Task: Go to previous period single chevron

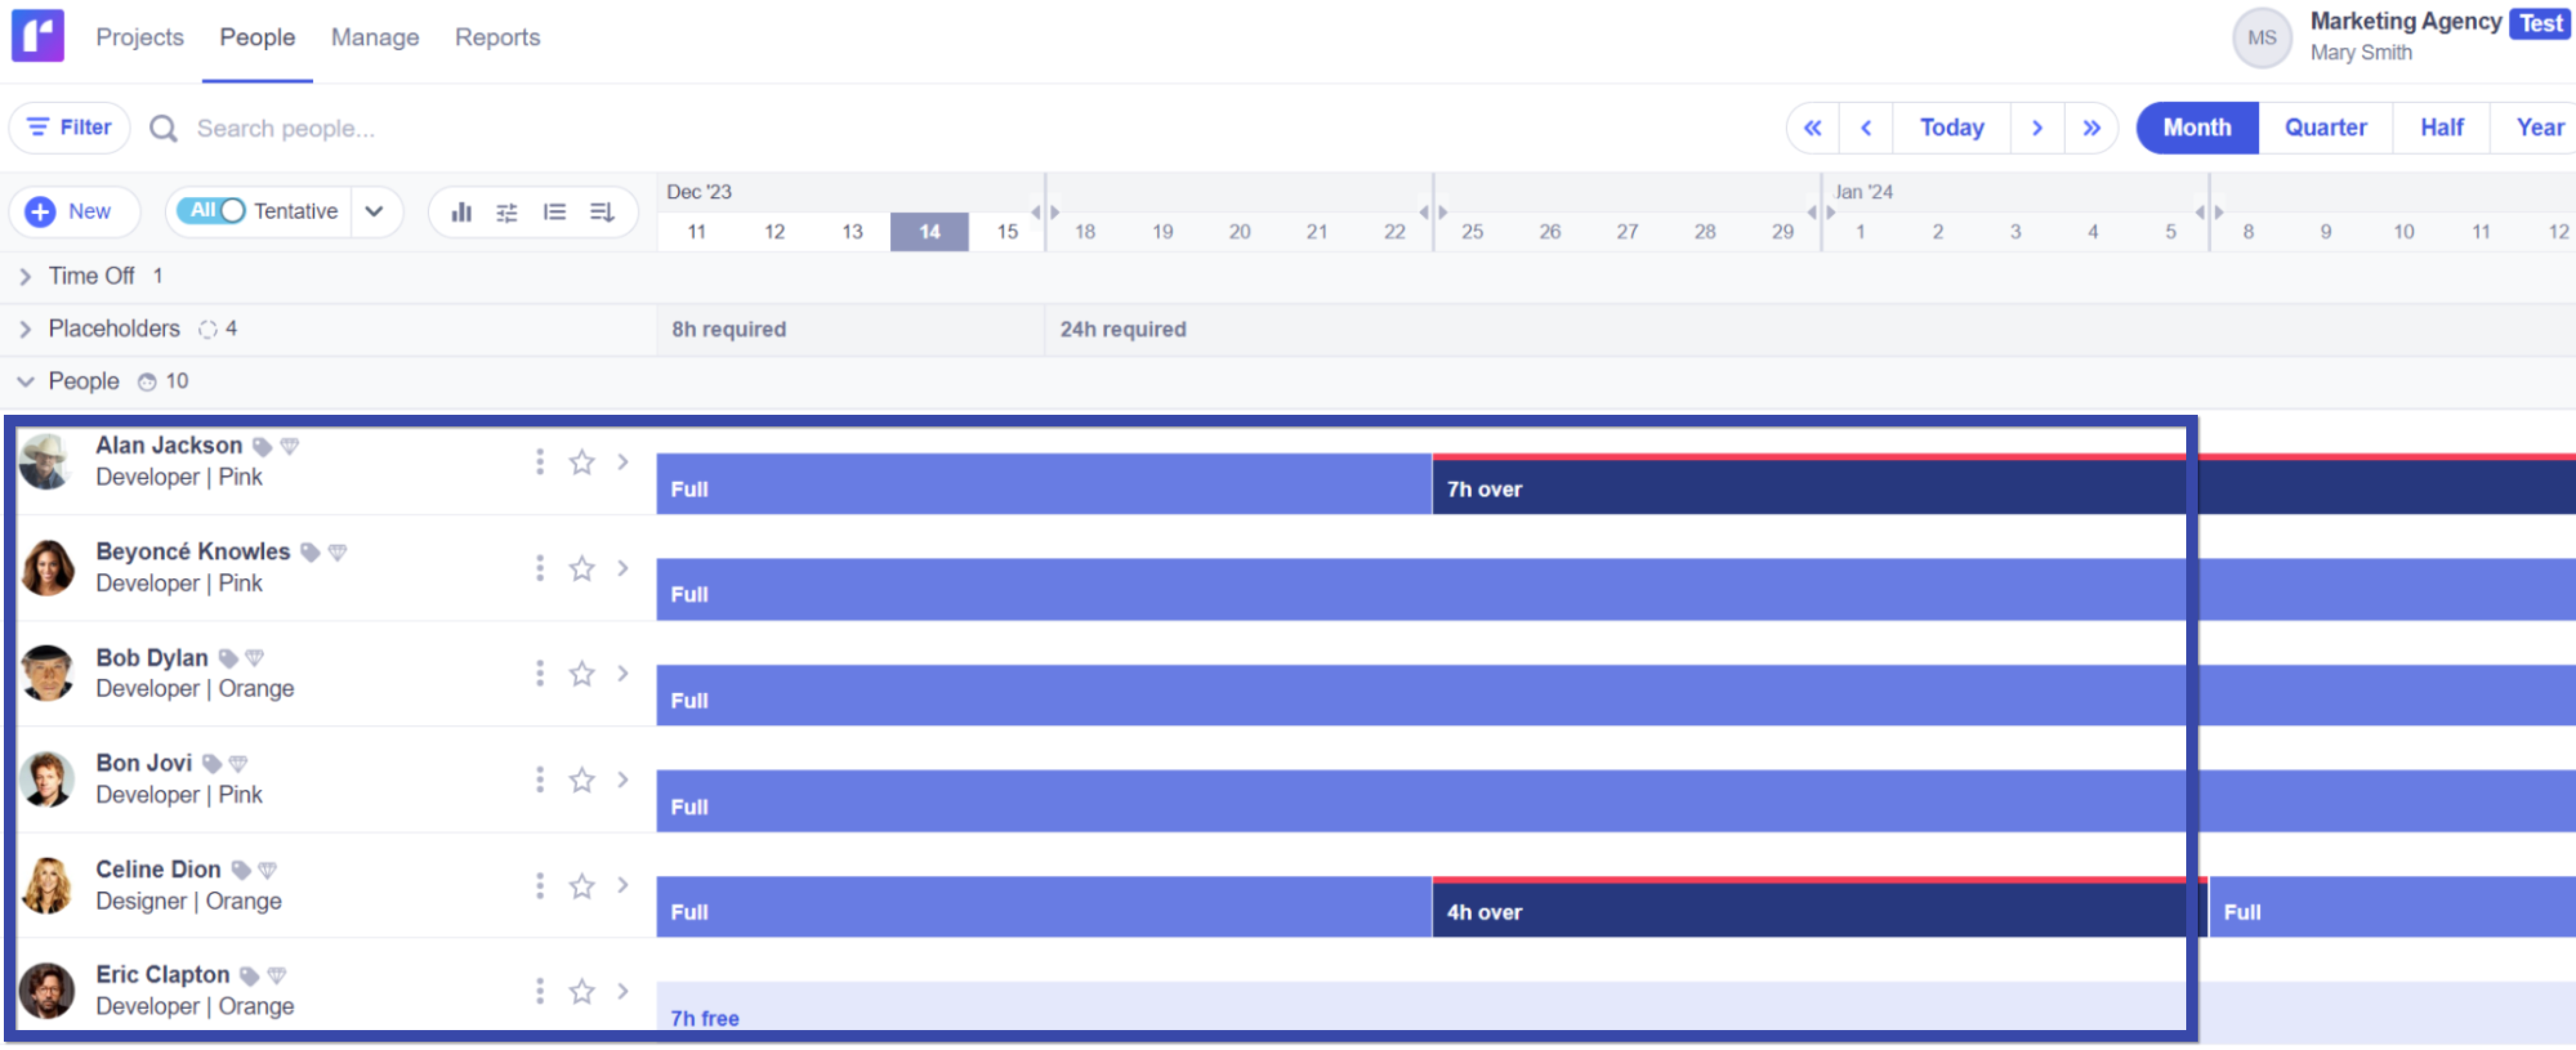Action: pyautogui.click(x=1866, y=128)
